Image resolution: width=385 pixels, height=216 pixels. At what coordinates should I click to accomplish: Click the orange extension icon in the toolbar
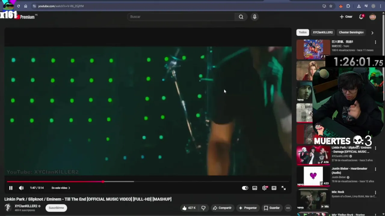pyautogui.click(x=341, y=6)
